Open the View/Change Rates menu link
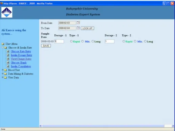The height and width of the screenshot is (131, 175). pyautogui.click(x=21, y=59)
